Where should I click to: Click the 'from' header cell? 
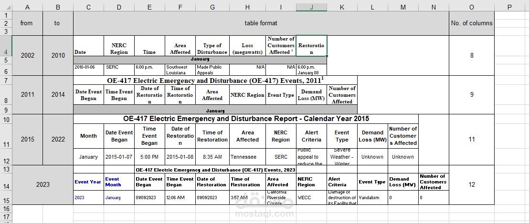[x=27, y=23]
